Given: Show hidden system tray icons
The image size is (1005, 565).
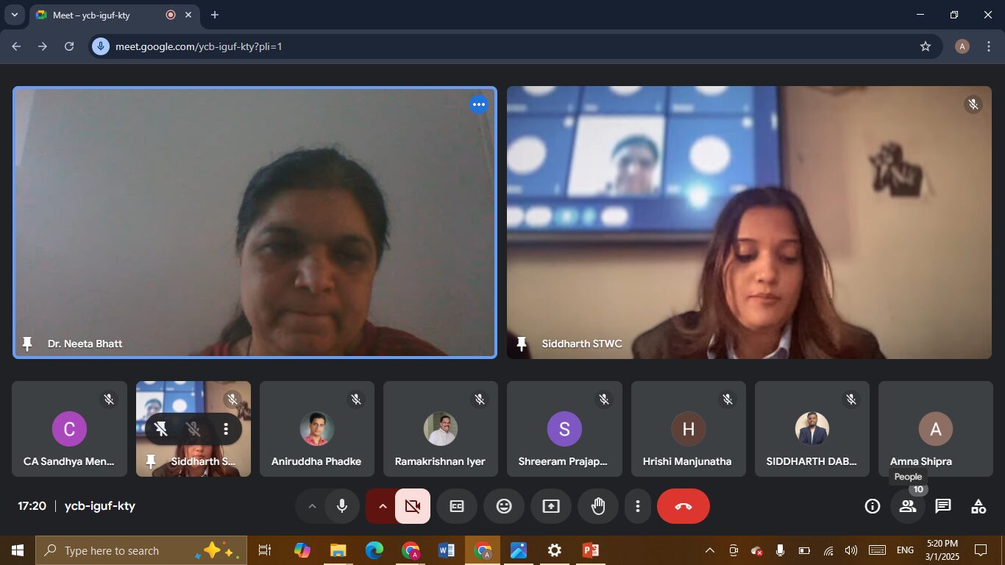Looking at the screenshot, I should pos(710,550).
